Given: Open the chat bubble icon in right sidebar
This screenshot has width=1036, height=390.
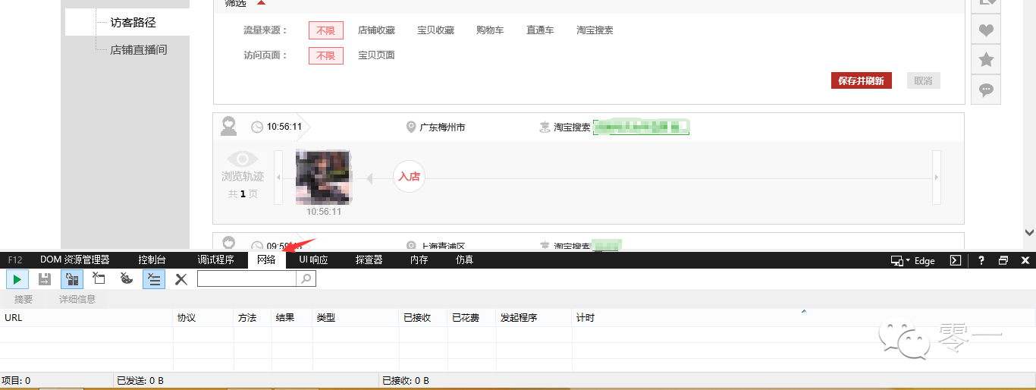Looking at the screenshot, I should point(986,90).
